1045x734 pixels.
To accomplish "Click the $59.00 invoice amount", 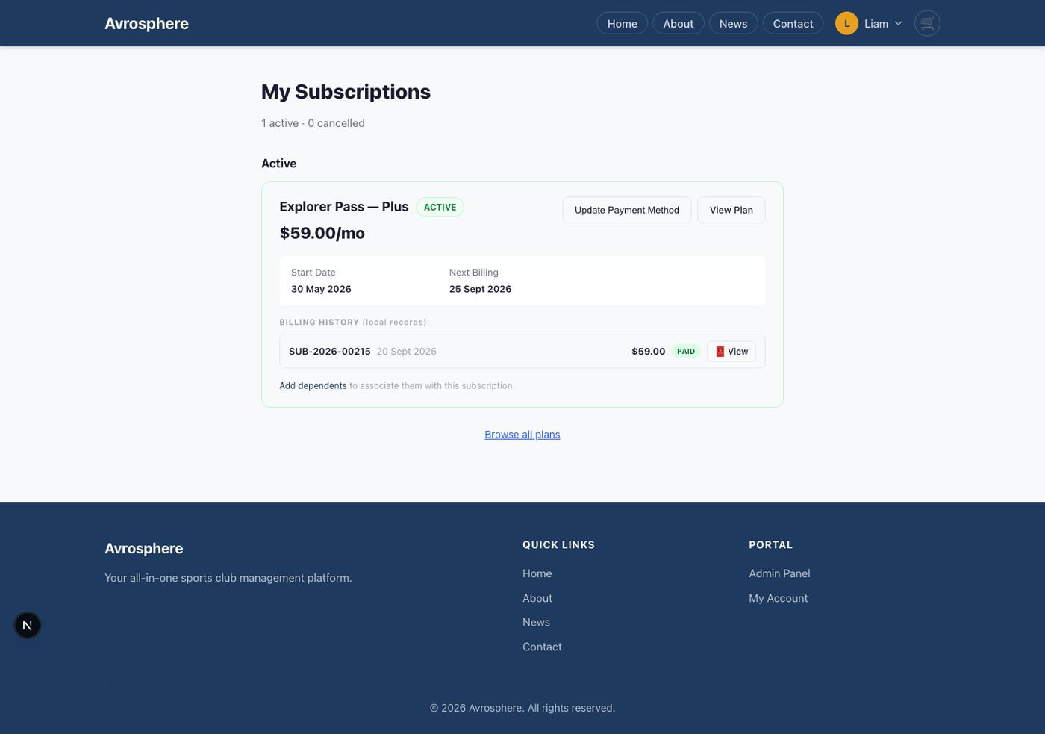I will click(648, 351).
